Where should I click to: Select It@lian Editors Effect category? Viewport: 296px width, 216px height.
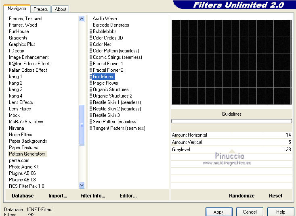coord(29,63)
